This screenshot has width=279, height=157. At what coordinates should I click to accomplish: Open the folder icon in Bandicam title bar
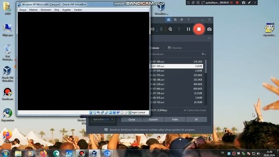pos(175,20)
